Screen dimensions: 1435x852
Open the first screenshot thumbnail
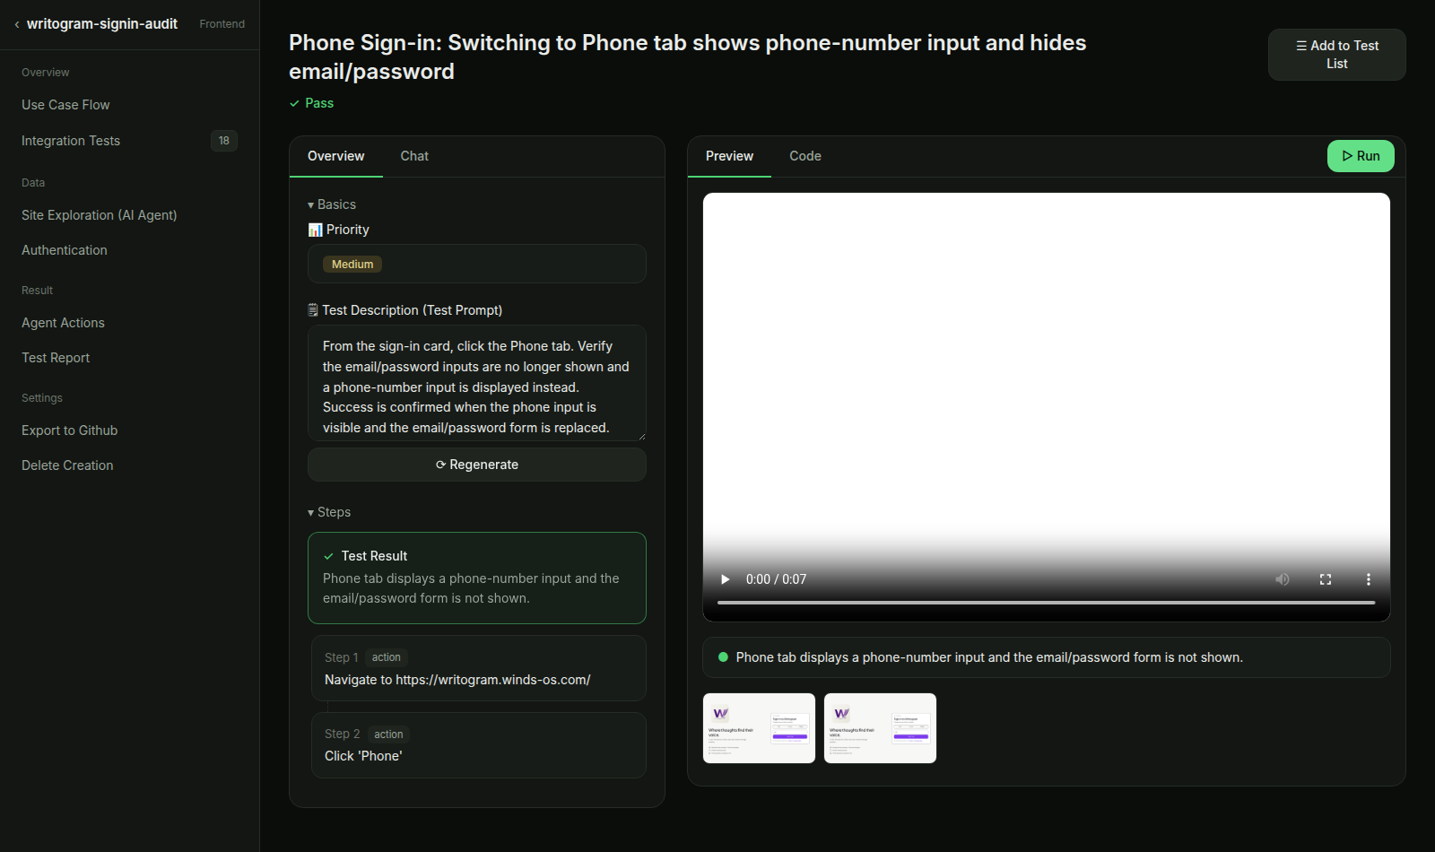pyautogui.click(x=759, y=728)
